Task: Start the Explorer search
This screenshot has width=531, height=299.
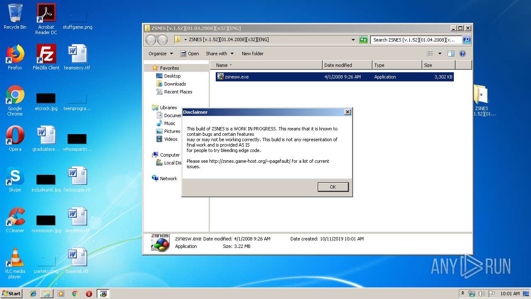Action: [x=467, y=40]
